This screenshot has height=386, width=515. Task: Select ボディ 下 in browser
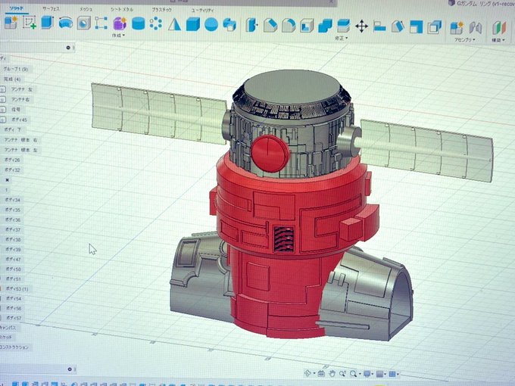13,129
